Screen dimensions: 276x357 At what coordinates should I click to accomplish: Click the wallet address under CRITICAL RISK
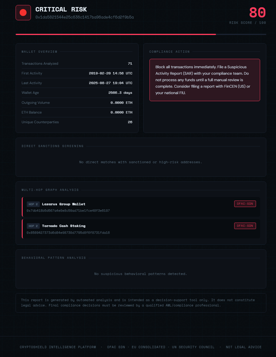tap(84, 17)
